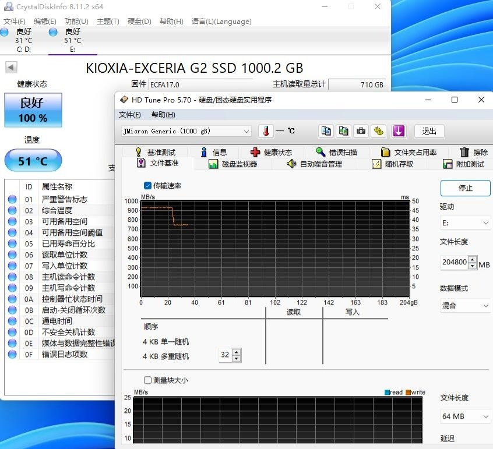Viewport: 493px width, 449px height.
Task: Open HD Tune options wrench icon
Action: pyautogui.click(x=379, y=130)
